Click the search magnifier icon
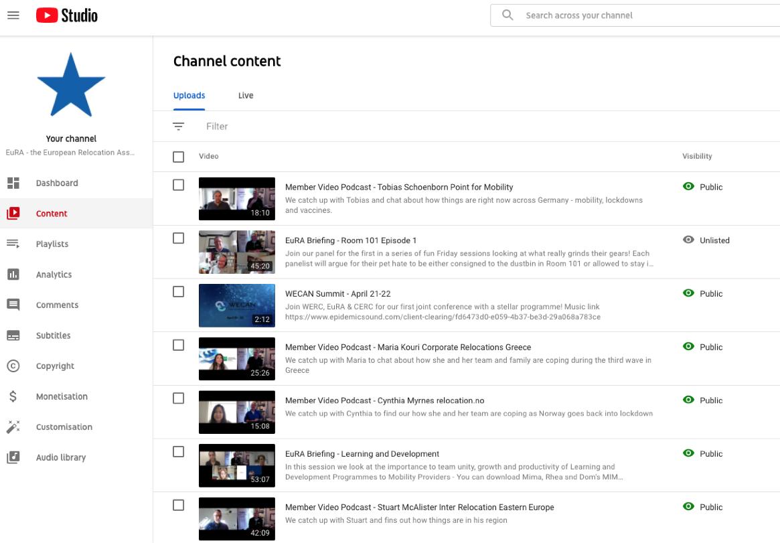The image size is (780, 543). (508, 15)
